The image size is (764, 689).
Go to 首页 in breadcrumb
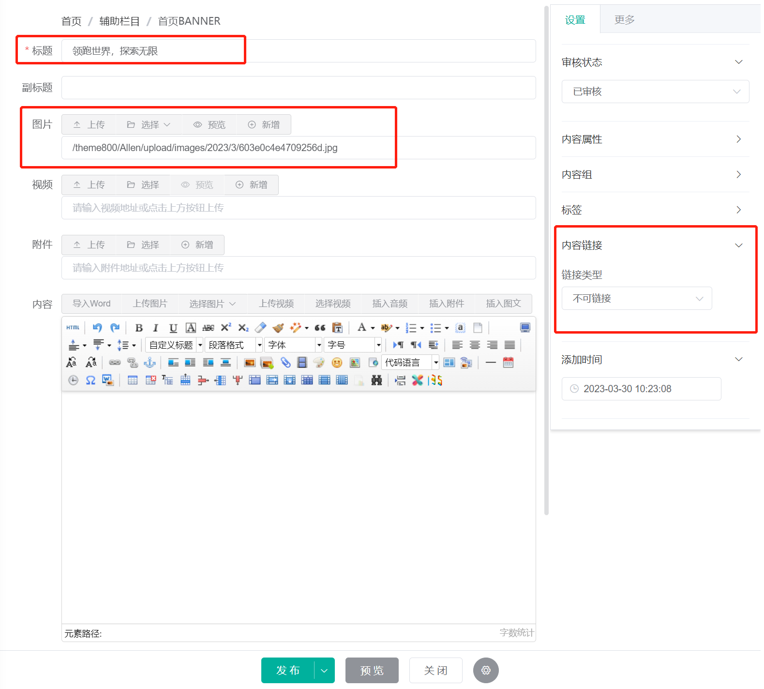tap(72, 21)
